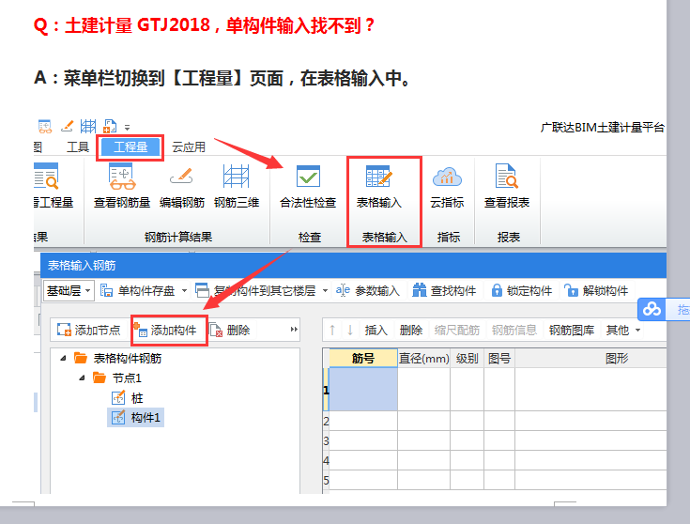Click the document icon in quick access bar
Viewport: 690px width, 524px height.
(x=110, y=127)
